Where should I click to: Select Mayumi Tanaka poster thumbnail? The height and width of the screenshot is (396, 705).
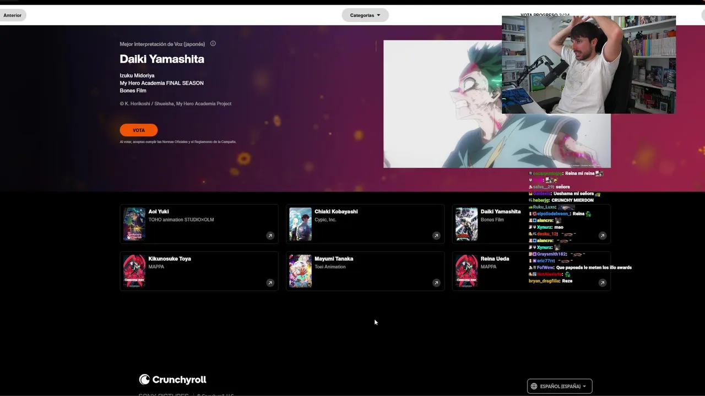pos(301,271)
